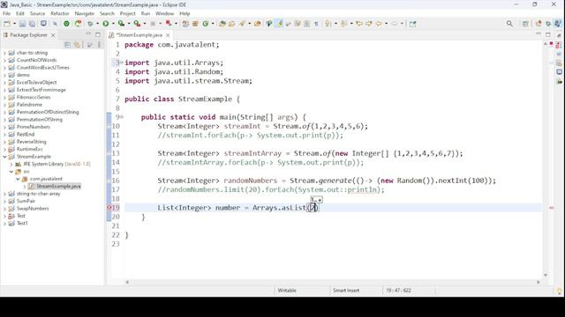
Task: Select the Palindrome project
Action: click(29, 105)
